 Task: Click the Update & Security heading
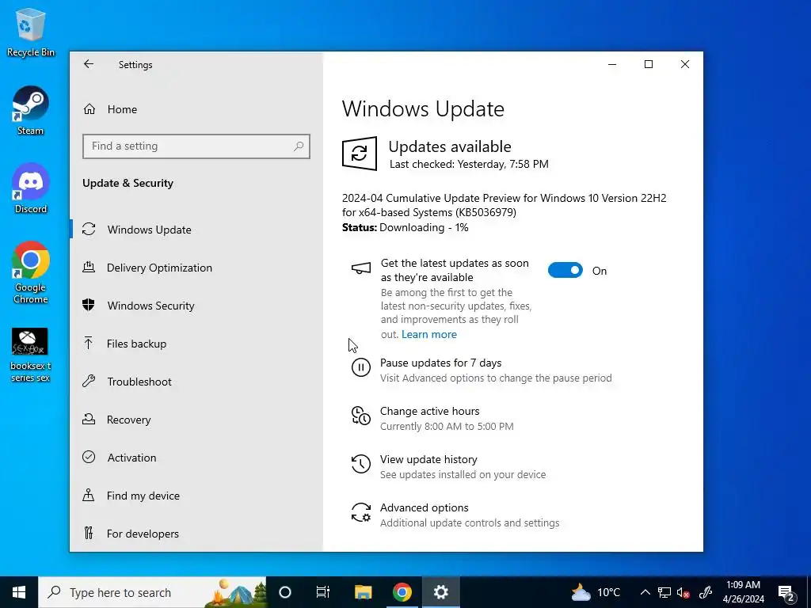coord(128,183)
